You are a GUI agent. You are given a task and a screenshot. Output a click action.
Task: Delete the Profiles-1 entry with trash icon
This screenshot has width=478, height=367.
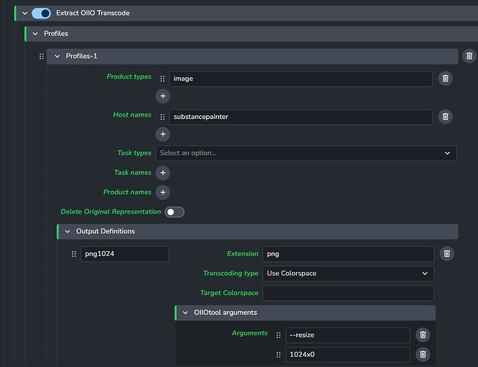(x=469, y=57)
